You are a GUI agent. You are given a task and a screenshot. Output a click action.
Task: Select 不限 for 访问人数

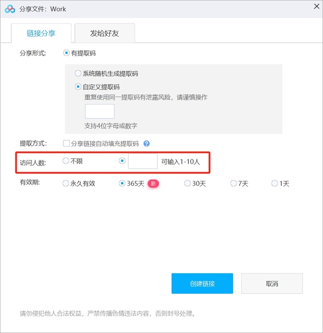[65, 161]
